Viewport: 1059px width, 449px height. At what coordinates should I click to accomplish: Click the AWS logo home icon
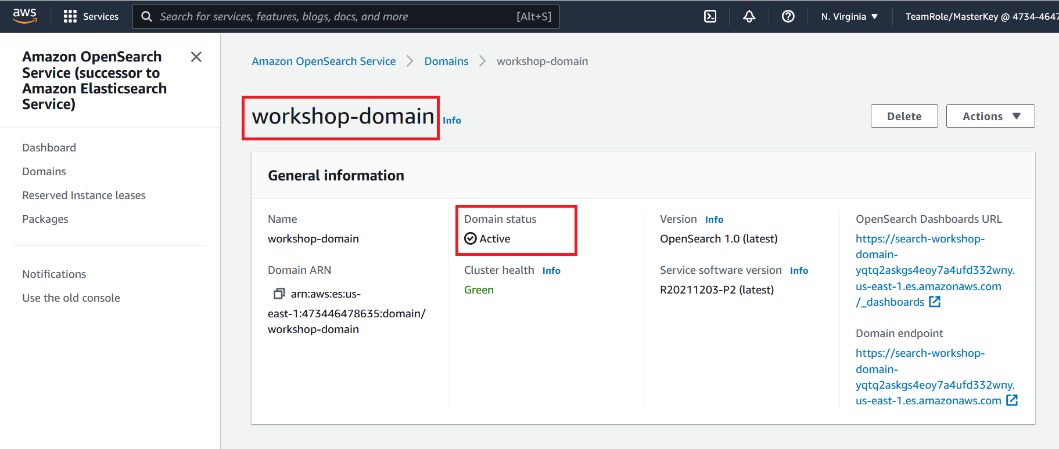coord(25,16)
